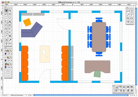
Task: Close the attributes palette
Action: pyautogui.click(x=5, y=48)
